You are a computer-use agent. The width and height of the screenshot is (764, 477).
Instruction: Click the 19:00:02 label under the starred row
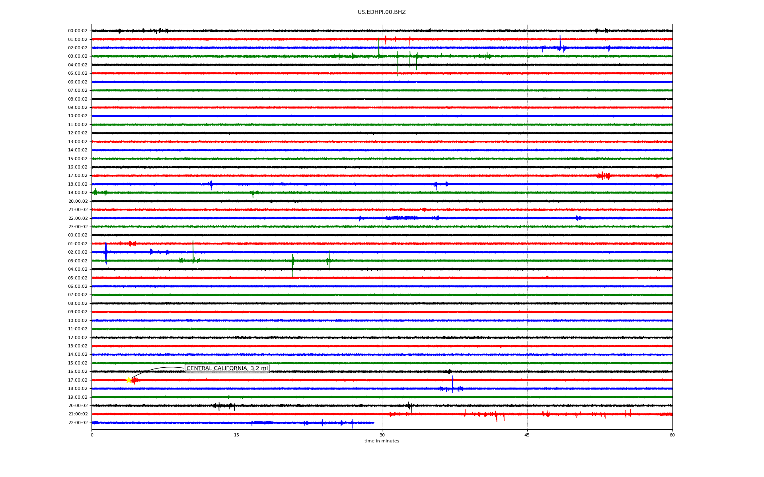tap(78, 397)
